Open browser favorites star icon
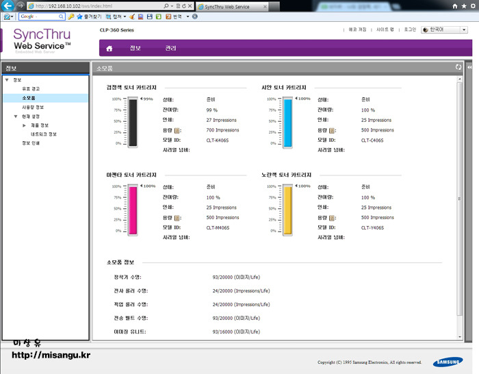This screenshot has width=479, height=374. click(x=464, y=6)
